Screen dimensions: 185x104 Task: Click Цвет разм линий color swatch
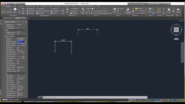[18, 51]
